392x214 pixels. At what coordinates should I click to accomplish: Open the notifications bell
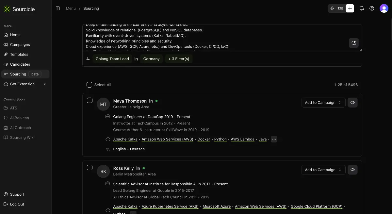click(362, 8)
